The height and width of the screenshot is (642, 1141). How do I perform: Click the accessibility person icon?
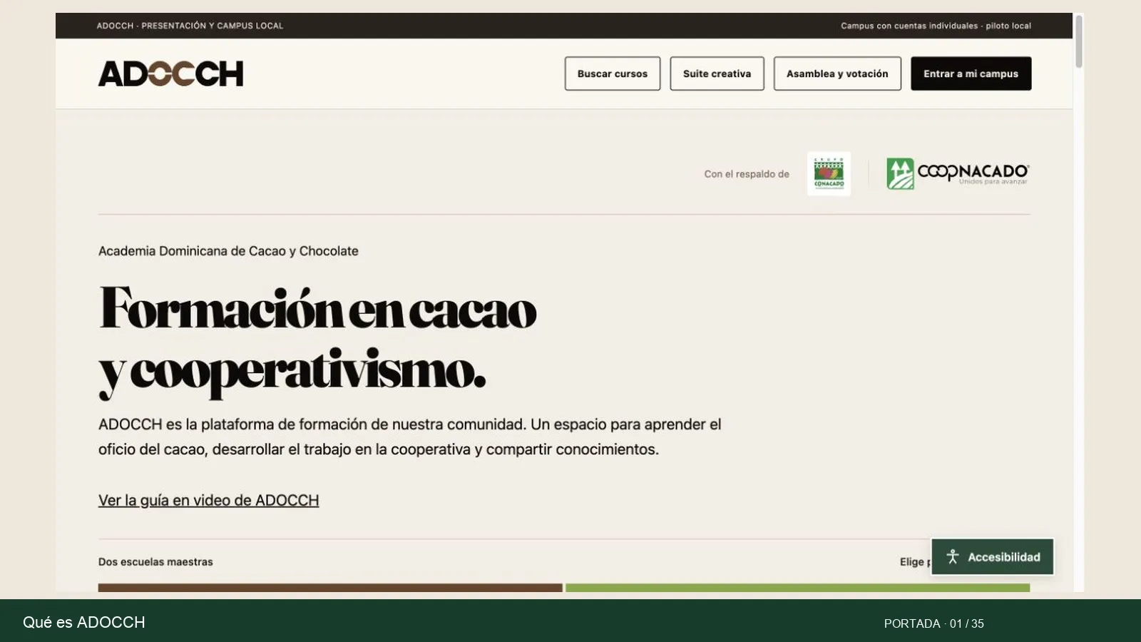click(x=953, y=556)
